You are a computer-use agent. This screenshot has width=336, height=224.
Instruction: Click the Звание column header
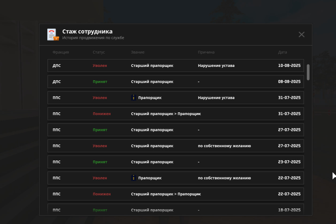138,52
